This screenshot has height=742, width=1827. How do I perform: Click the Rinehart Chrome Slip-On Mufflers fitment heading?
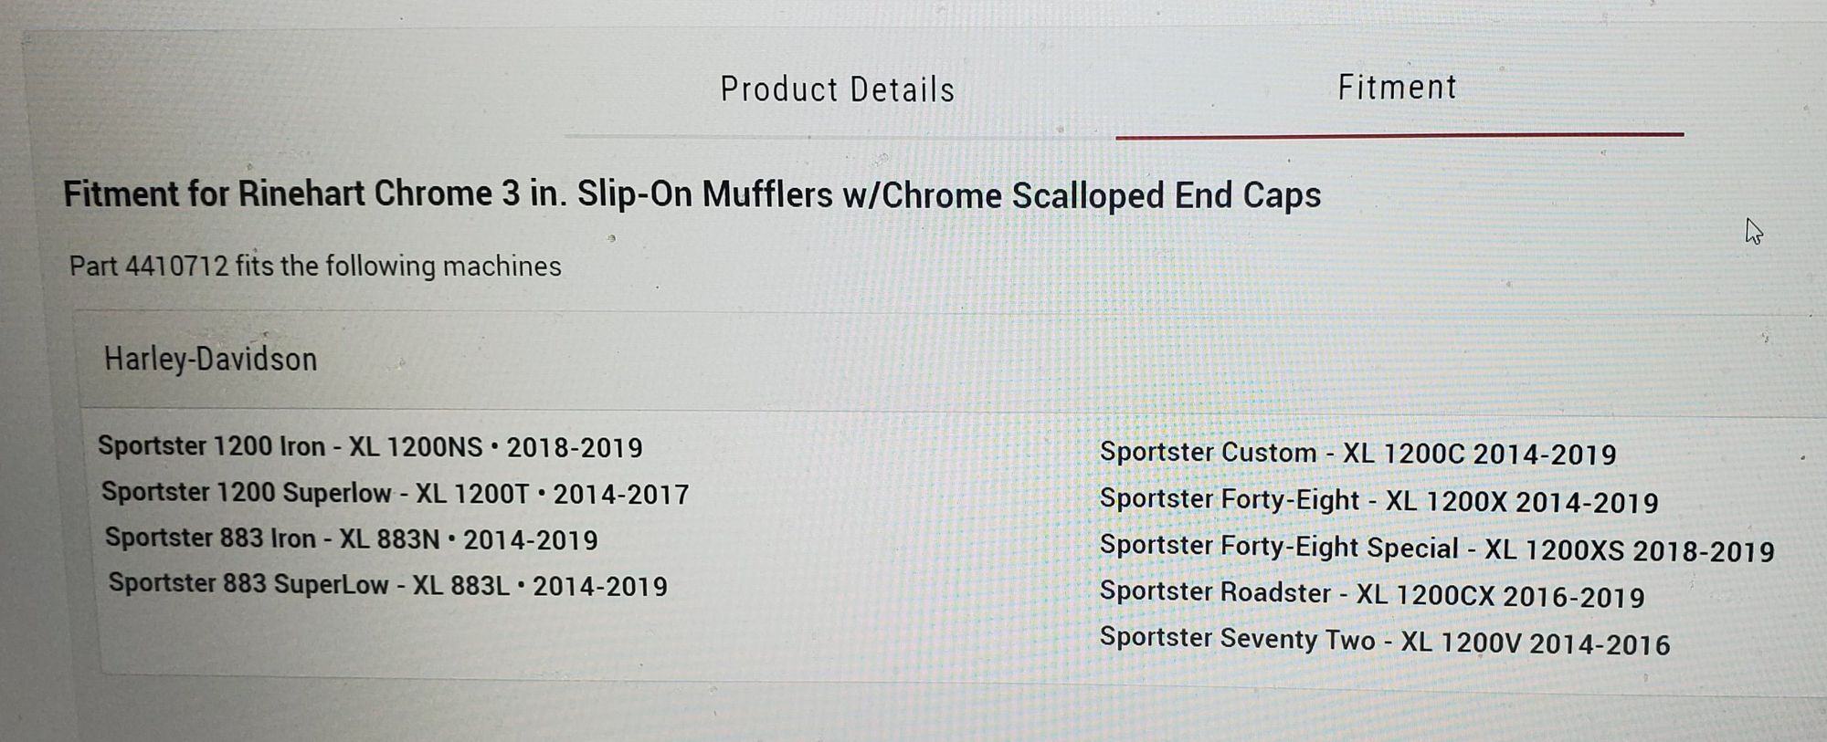pyautogui.click(x=692, y=195)
